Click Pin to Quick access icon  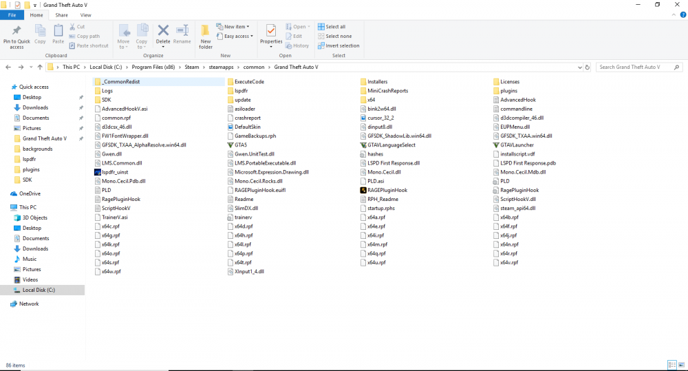click(x=17, y=31)
